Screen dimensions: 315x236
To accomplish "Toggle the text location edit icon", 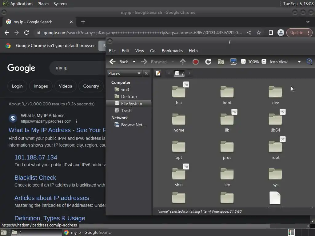I will click(158, 73).
